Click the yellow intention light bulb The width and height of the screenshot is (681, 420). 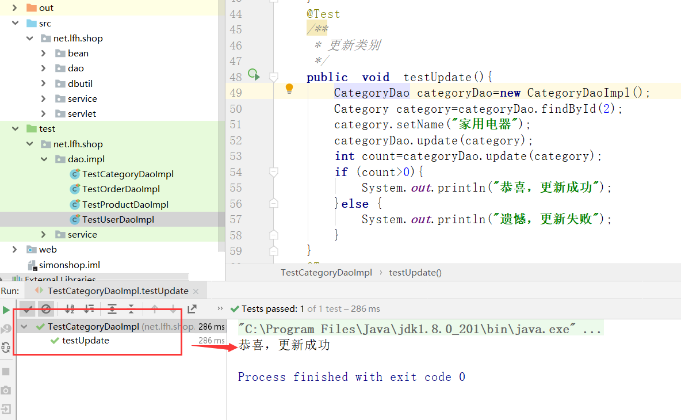[x=289, y=89]
